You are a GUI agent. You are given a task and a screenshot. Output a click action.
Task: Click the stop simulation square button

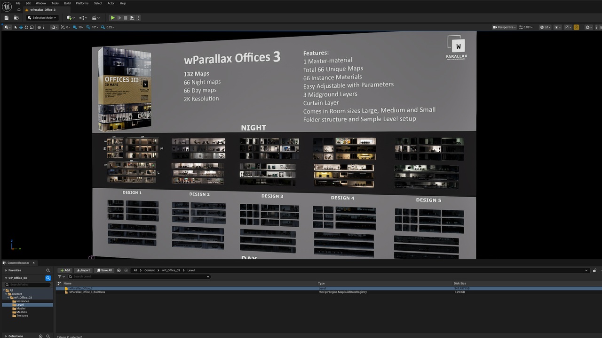[126, 18]
